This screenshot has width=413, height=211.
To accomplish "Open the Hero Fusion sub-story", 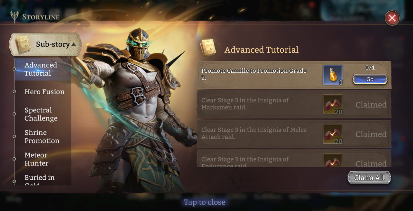I will (45, 92).
